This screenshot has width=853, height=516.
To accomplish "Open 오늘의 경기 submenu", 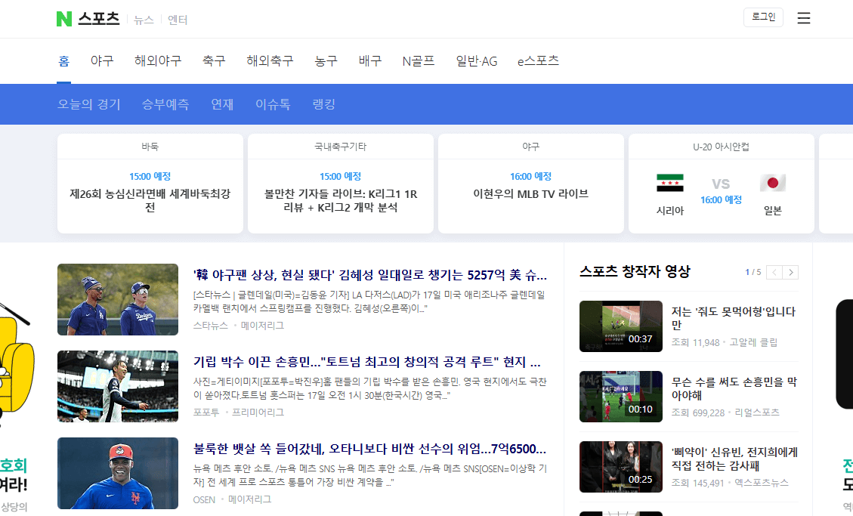I will [x=89, y=104].
